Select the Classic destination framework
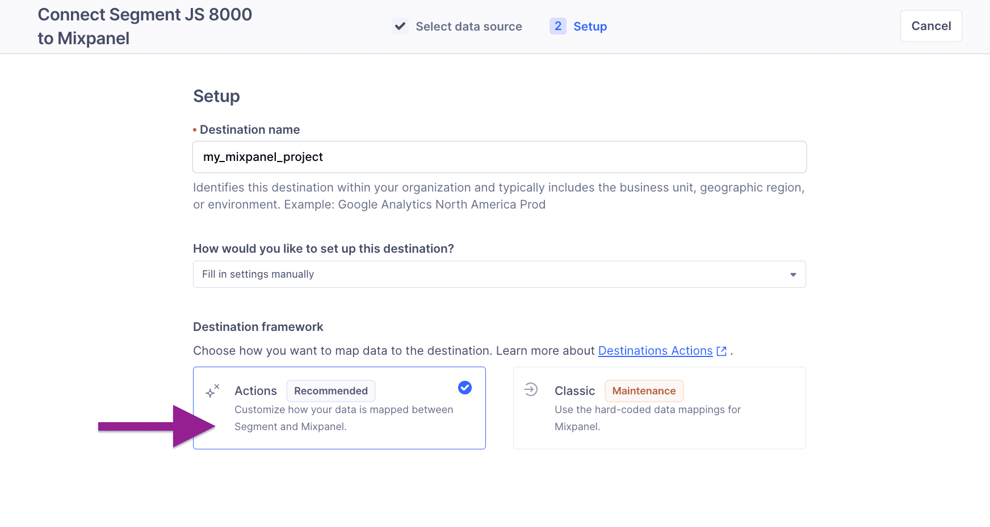Viewport: 990px width, 527px height. [659, 408]
